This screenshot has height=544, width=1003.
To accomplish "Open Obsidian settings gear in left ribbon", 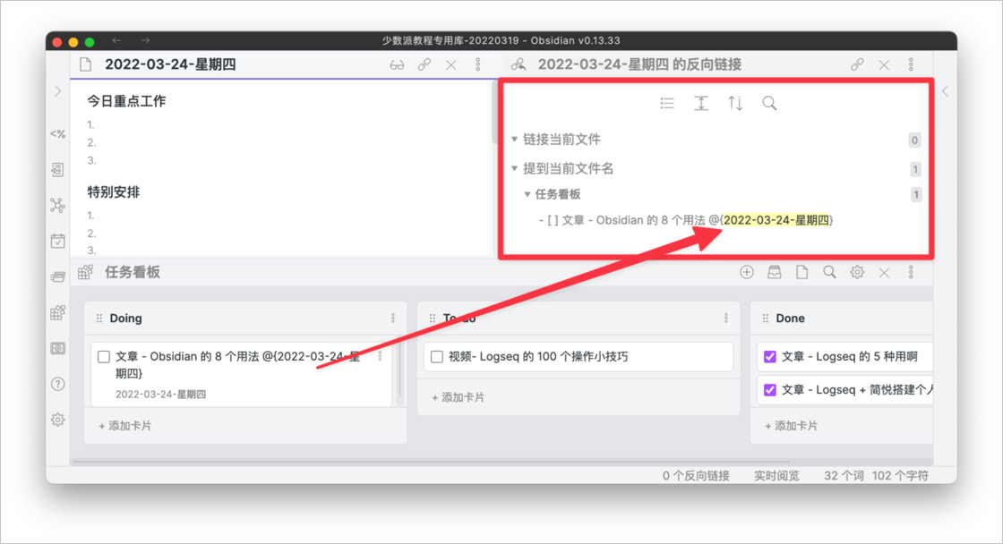I will 58,419.
